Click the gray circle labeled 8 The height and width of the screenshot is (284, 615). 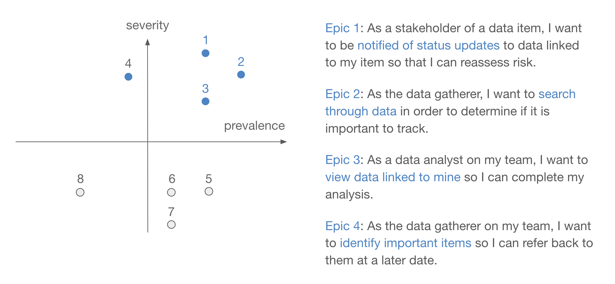[80, 192]
